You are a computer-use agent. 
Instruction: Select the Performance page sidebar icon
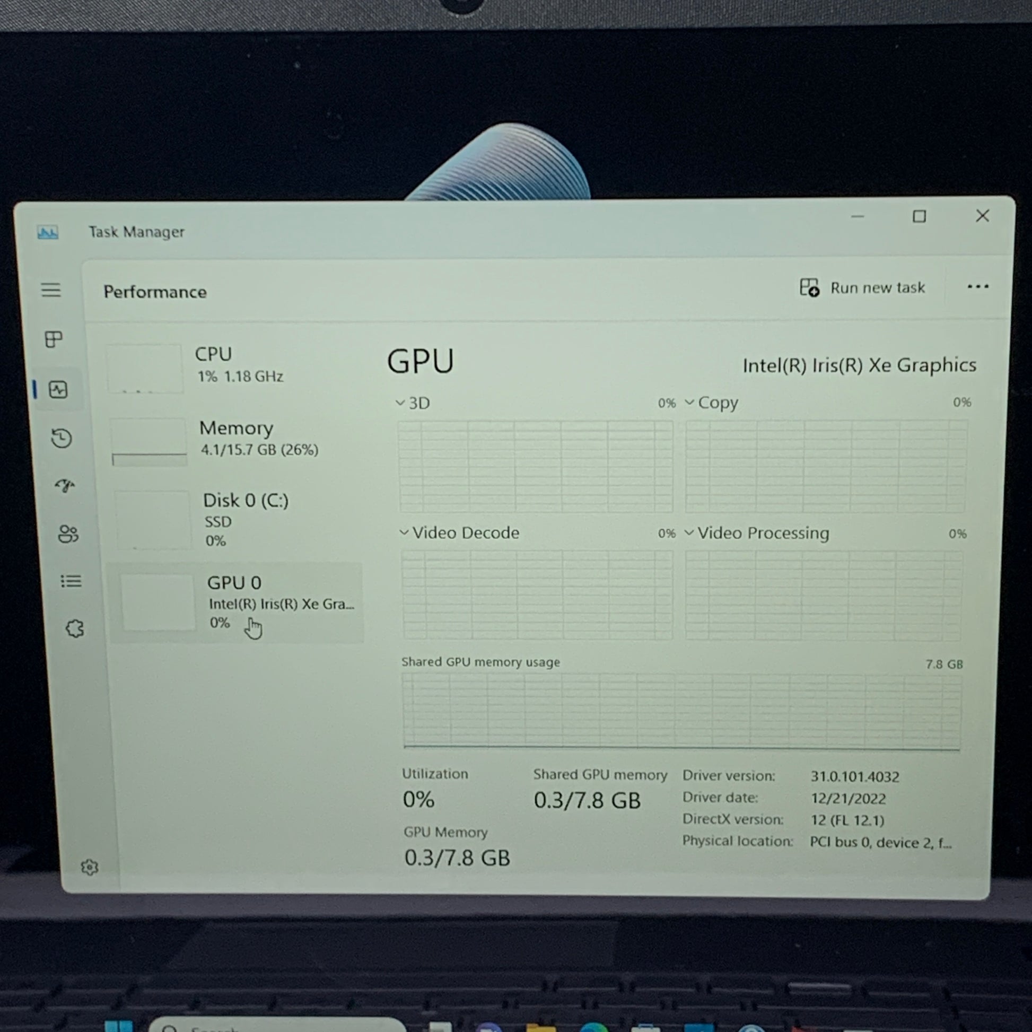[x=58, y=389]
